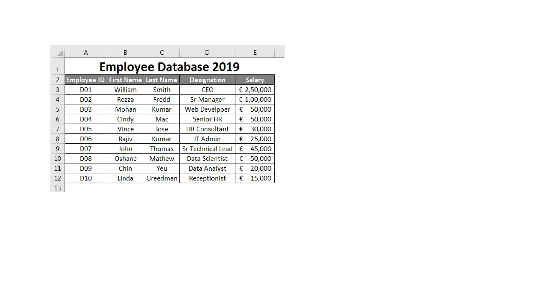Select cell containing D01
The height and width of the screenshot is (308, 548).
click(86, 90)
